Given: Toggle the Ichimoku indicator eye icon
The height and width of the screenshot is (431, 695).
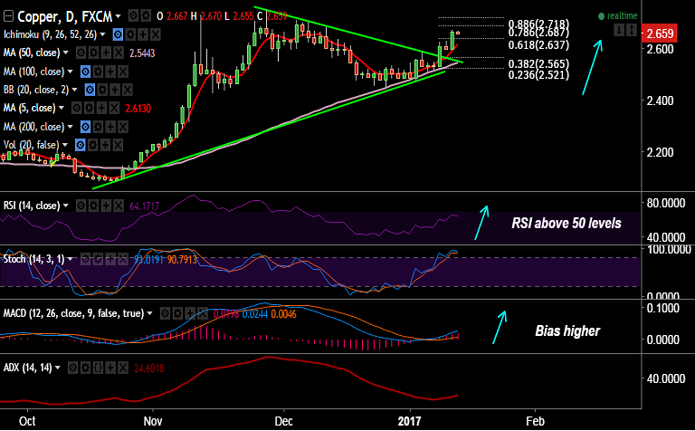Looking at the screenshot, I should [118, 34].
